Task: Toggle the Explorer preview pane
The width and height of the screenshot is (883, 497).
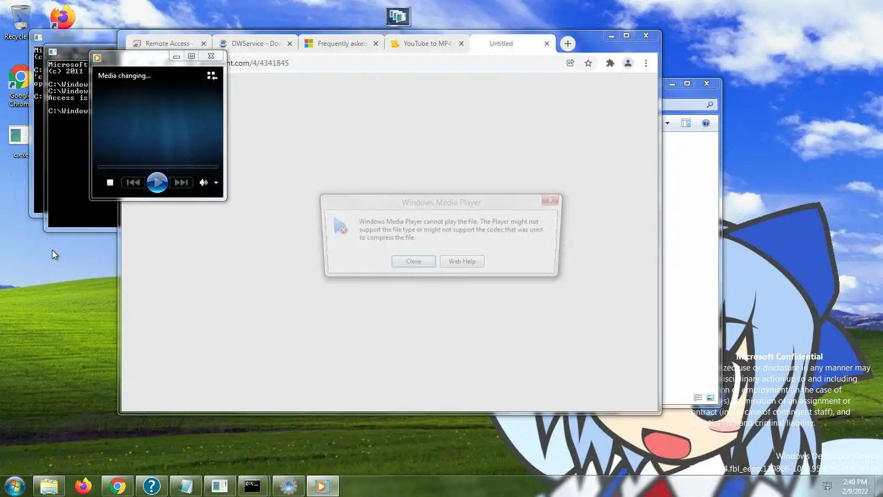Action: (686, 123)
